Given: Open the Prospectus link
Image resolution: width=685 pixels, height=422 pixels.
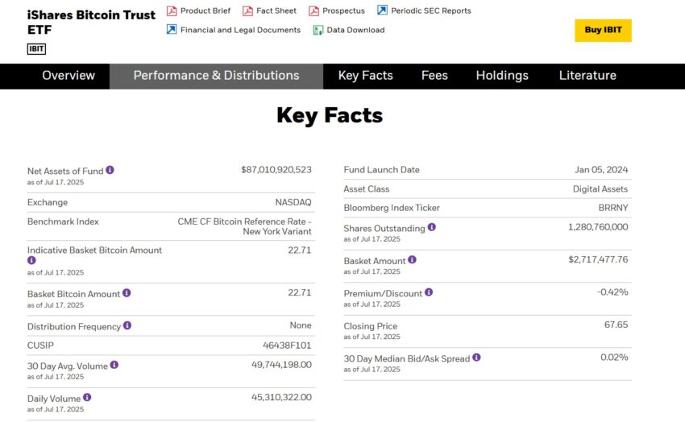Looking at the screenshot, I should tap(343, 11).
